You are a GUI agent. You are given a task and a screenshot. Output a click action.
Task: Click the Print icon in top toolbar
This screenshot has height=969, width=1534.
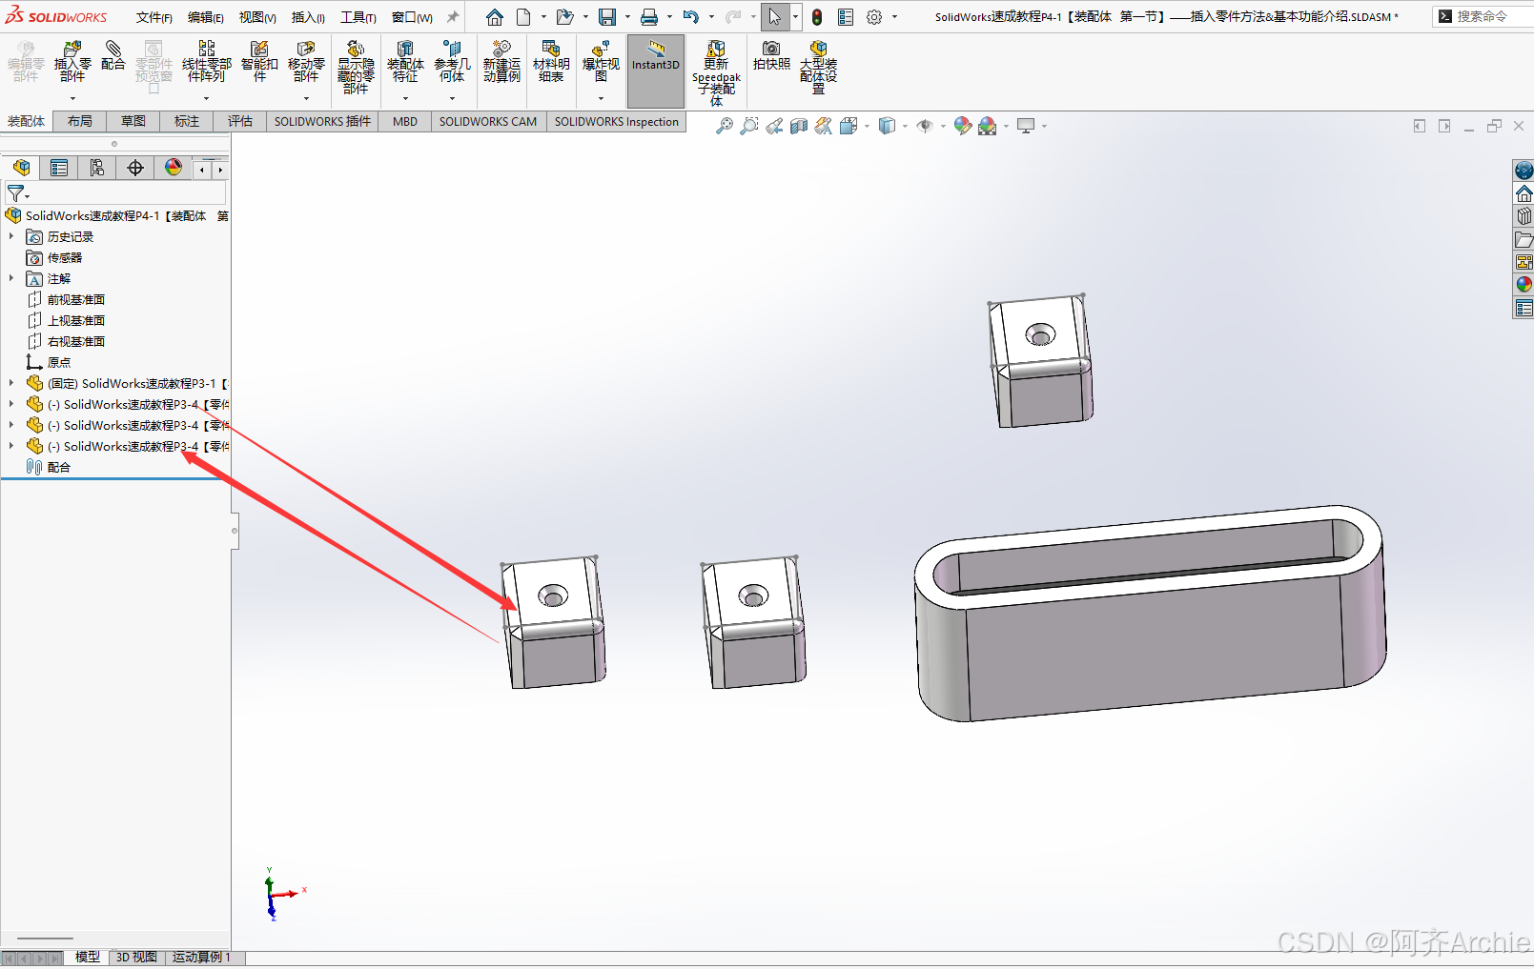tap(649, 17)
